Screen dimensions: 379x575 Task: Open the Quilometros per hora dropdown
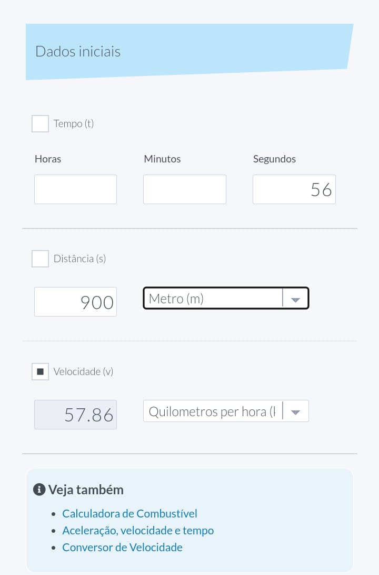click(x=212, y=411)
